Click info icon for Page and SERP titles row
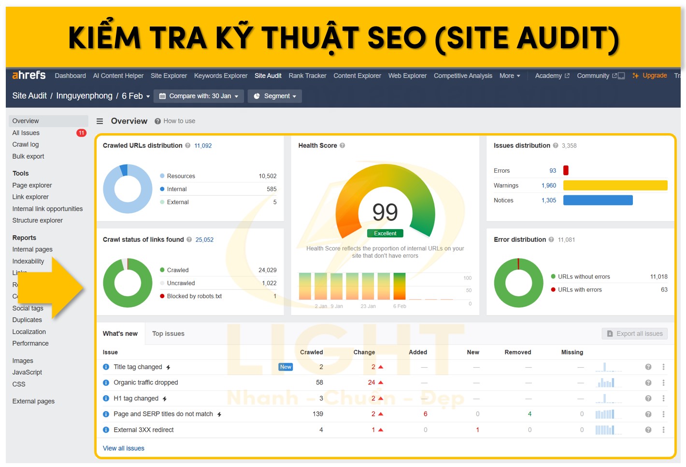The width and height of the screenshot is (686, 467). click(106, 414)
